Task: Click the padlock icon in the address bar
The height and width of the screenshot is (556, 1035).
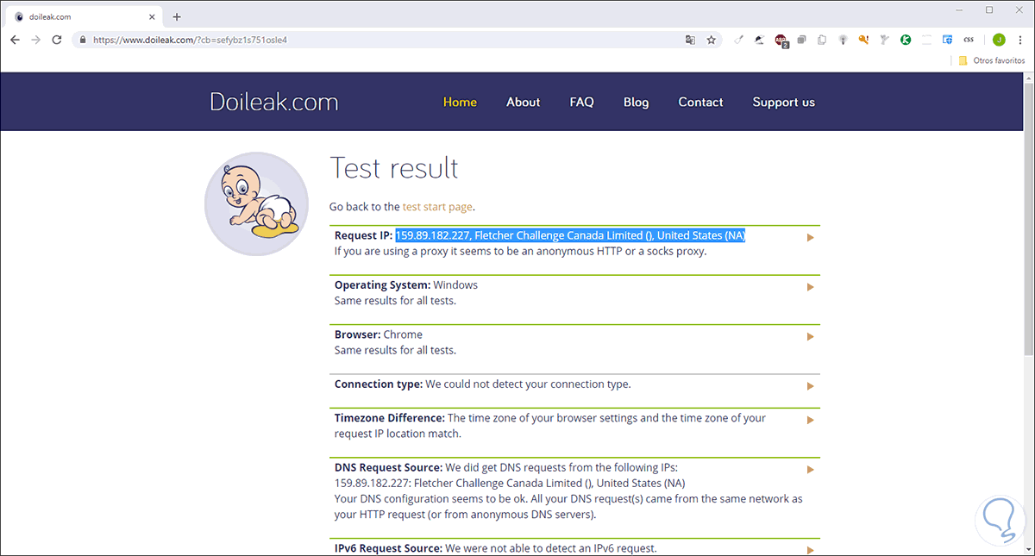Action: 82,40
